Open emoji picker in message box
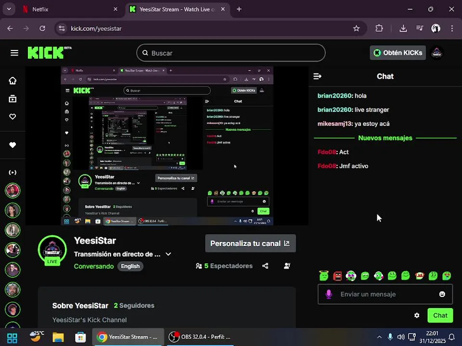 (442, 294)
